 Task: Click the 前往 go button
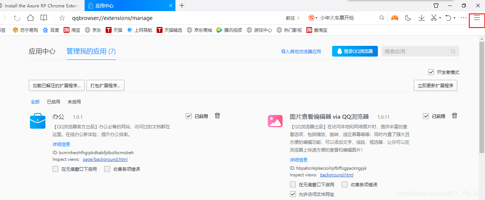point(293,18)
